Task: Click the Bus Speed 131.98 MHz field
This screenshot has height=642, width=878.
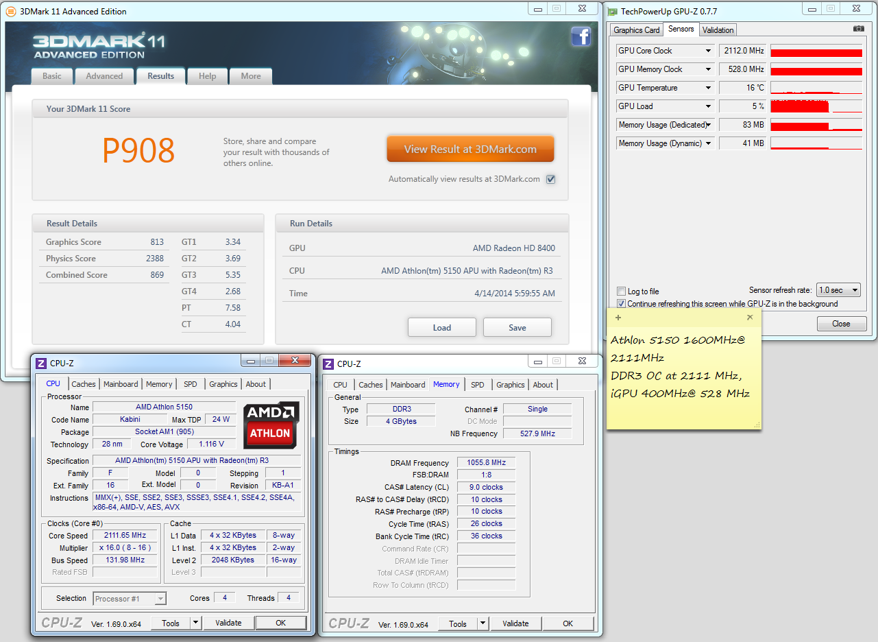Action: pos(125,560)
